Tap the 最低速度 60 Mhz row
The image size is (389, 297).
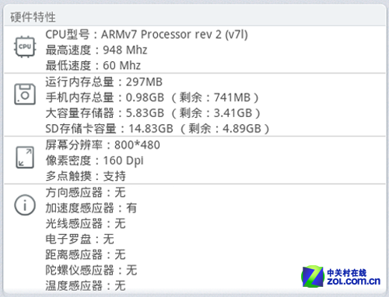tap(93, 66)
